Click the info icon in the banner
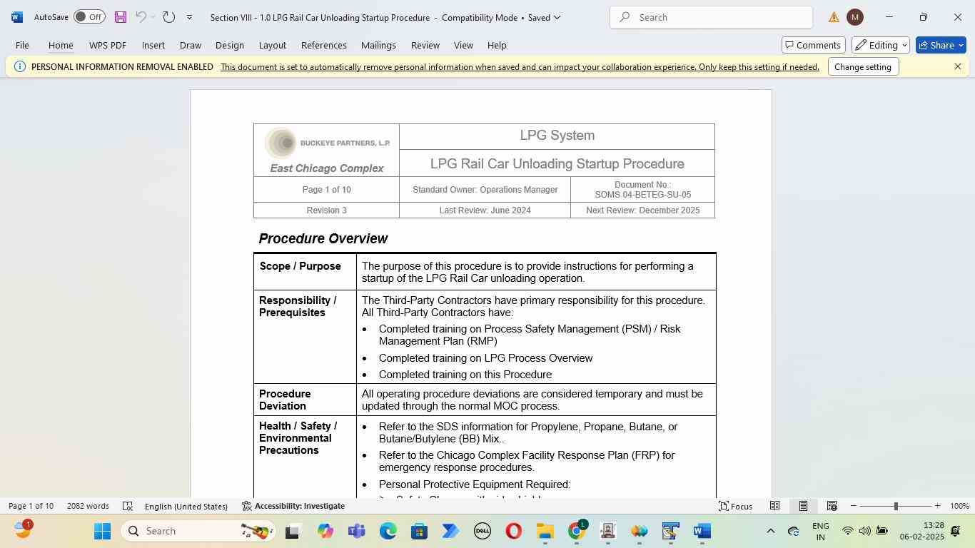Screen dimensions: 975x548 tap(20, 66)
